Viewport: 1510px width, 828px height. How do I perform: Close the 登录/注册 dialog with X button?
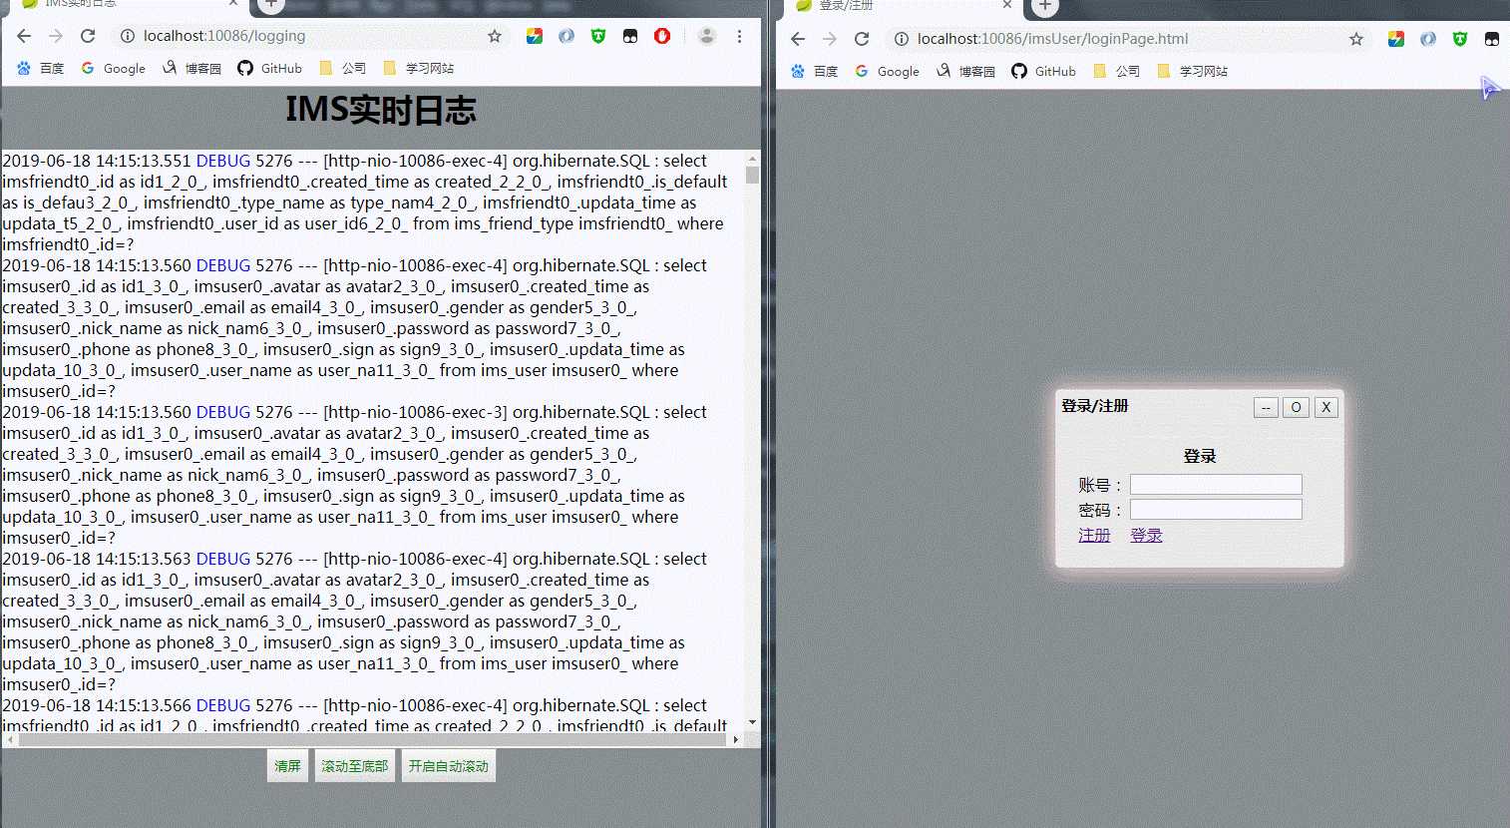(1325, 407)
